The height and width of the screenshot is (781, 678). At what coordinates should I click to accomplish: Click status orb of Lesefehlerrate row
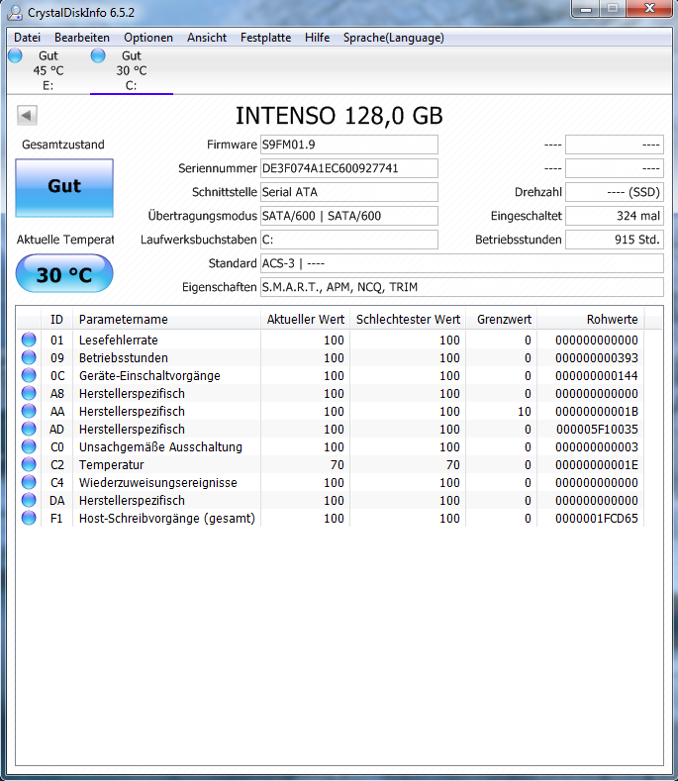point(29,340)
